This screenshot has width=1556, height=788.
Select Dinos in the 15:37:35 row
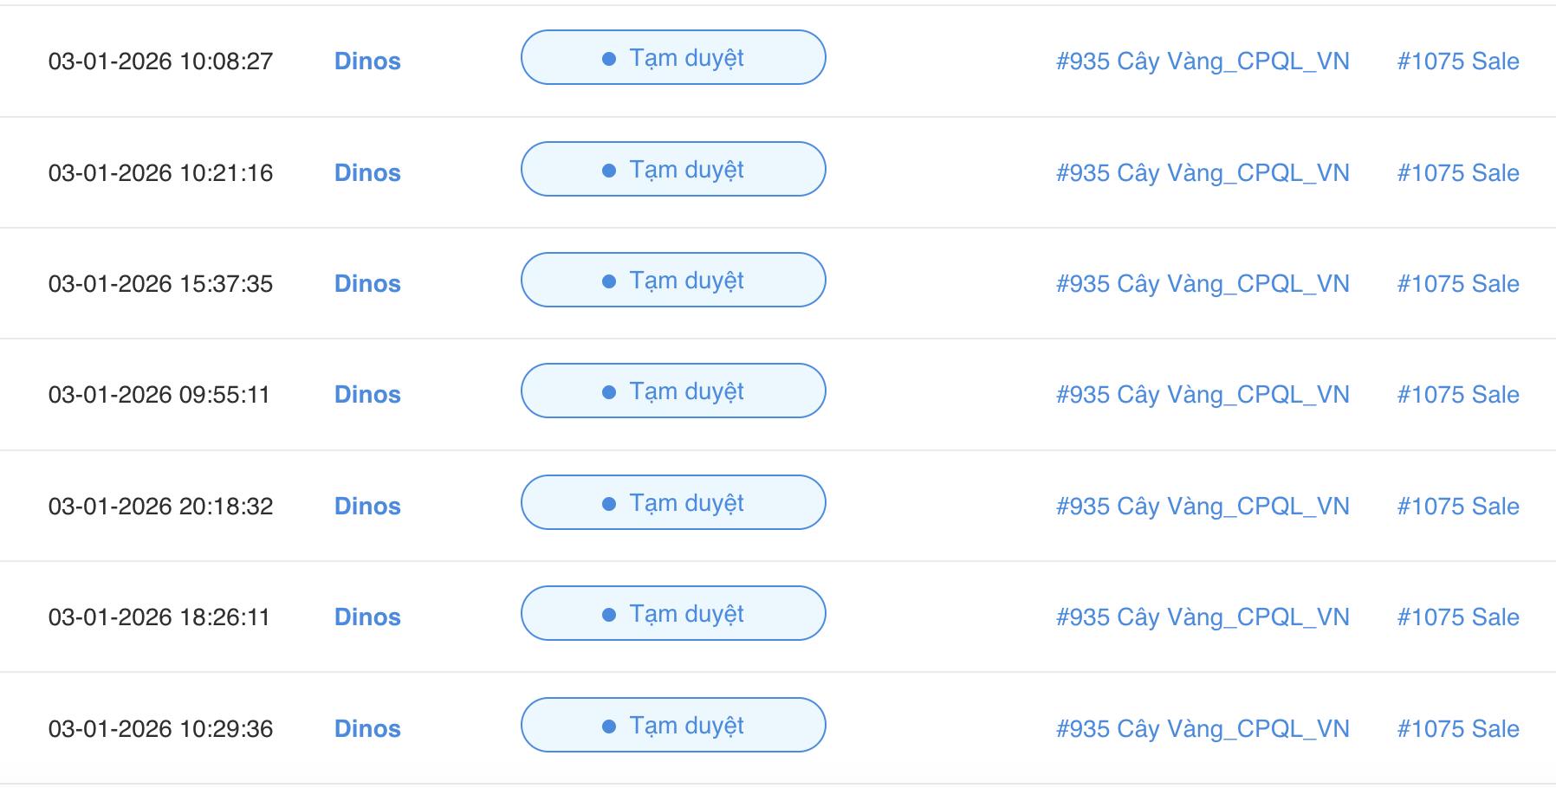tap(367, 283)
